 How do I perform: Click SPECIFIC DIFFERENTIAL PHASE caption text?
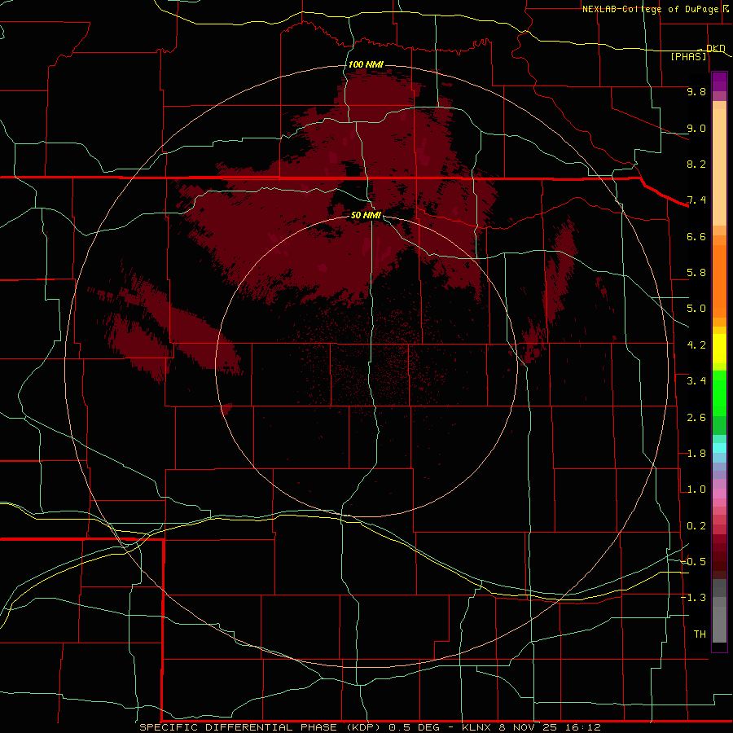238,727
